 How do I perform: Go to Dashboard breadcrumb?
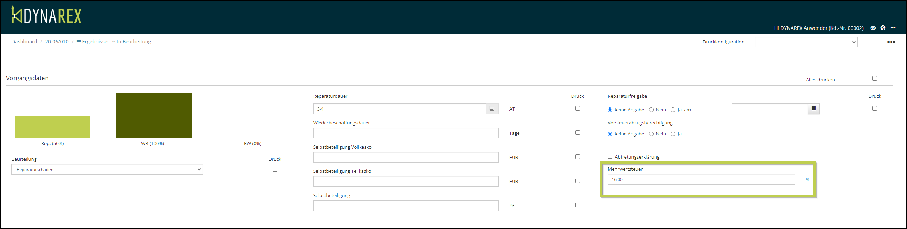24,42
